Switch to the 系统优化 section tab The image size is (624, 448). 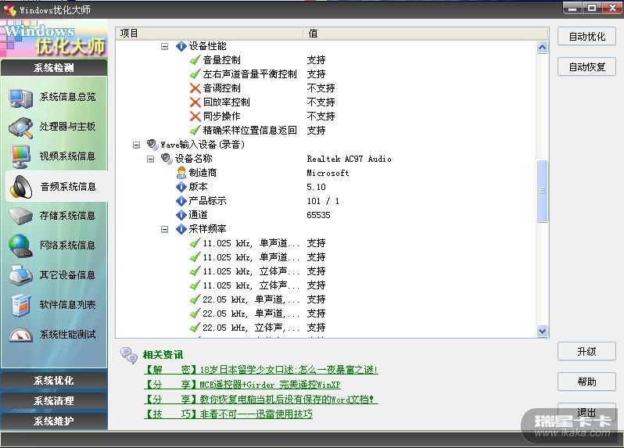point(54,381)
